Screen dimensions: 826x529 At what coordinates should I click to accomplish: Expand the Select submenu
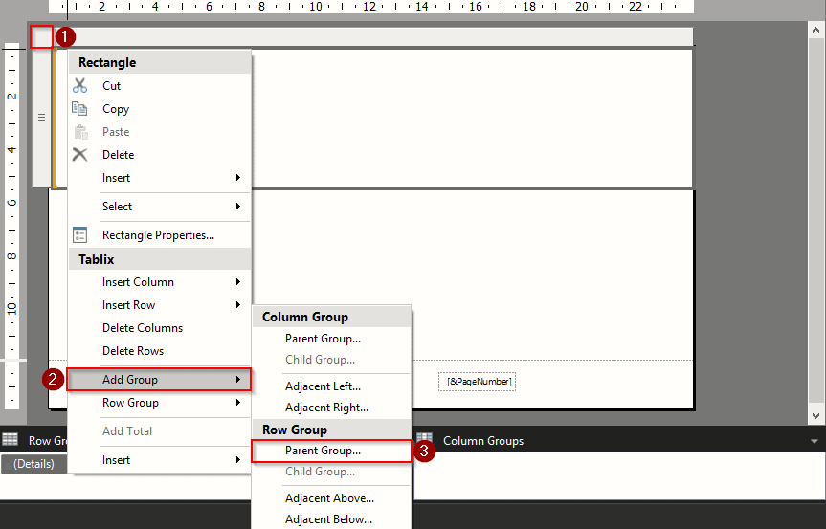[x=160, y=206]
